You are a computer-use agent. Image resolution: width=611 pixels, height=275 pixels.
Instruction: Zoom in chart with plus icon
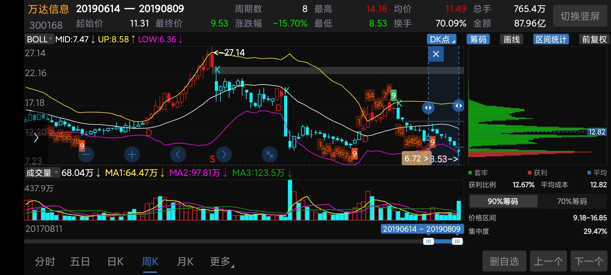click(132, 155)
